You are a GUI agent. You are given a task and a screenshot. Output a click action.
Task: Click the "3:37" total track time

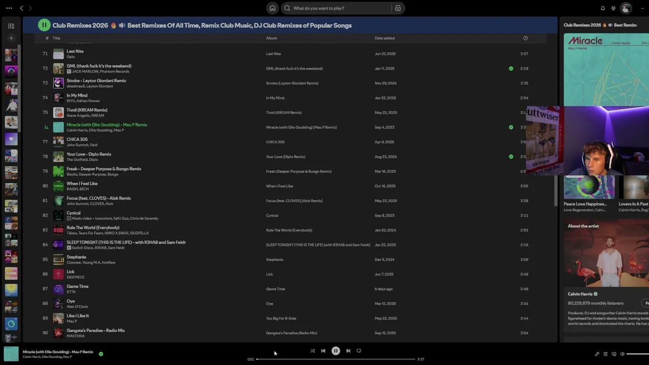click(421, 359)
